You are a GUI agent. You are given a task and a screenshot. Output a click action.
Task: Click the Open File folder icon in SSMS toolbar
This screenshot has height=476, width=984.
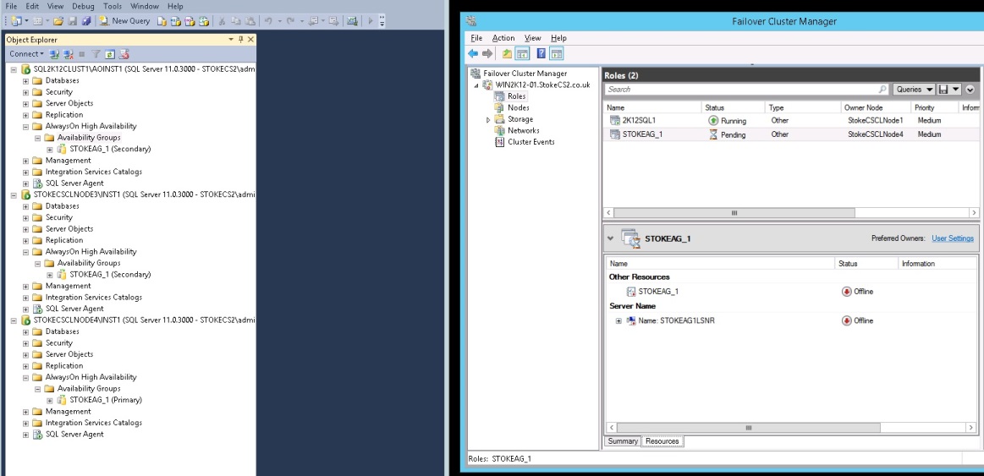click(58, 20)
